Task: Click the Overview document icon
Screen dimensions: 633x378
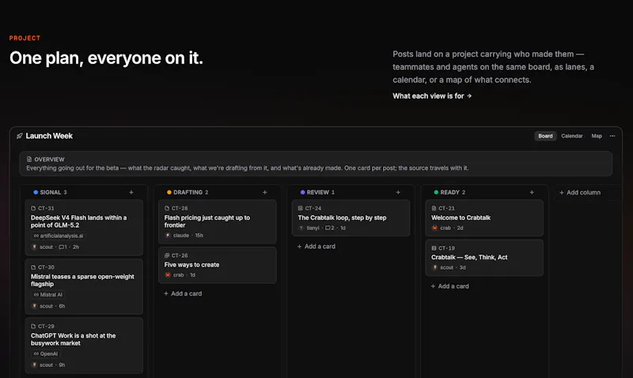Action: 29,160
